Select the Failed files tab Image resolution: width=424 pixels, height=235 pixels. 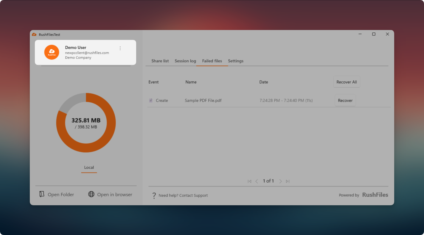pyautogui.click(x=212, y=61)
